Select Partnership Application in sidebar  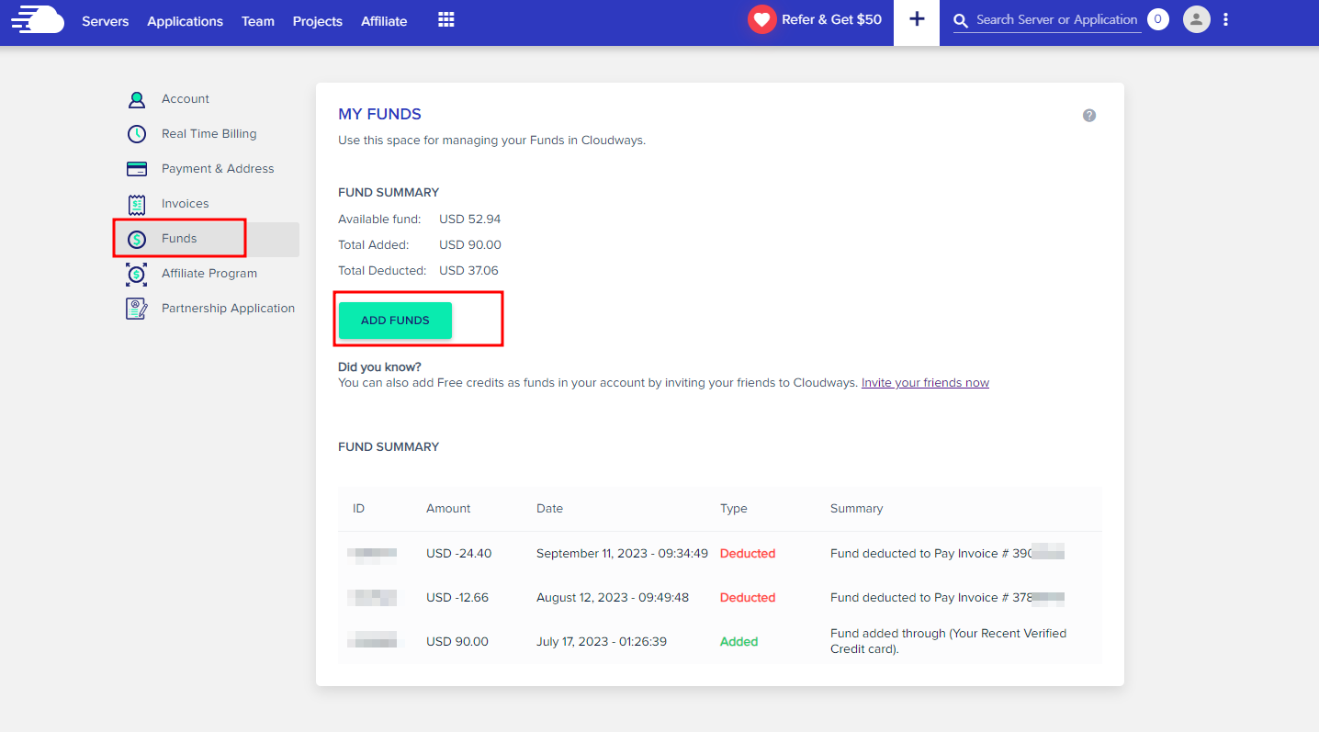point(229,309)
